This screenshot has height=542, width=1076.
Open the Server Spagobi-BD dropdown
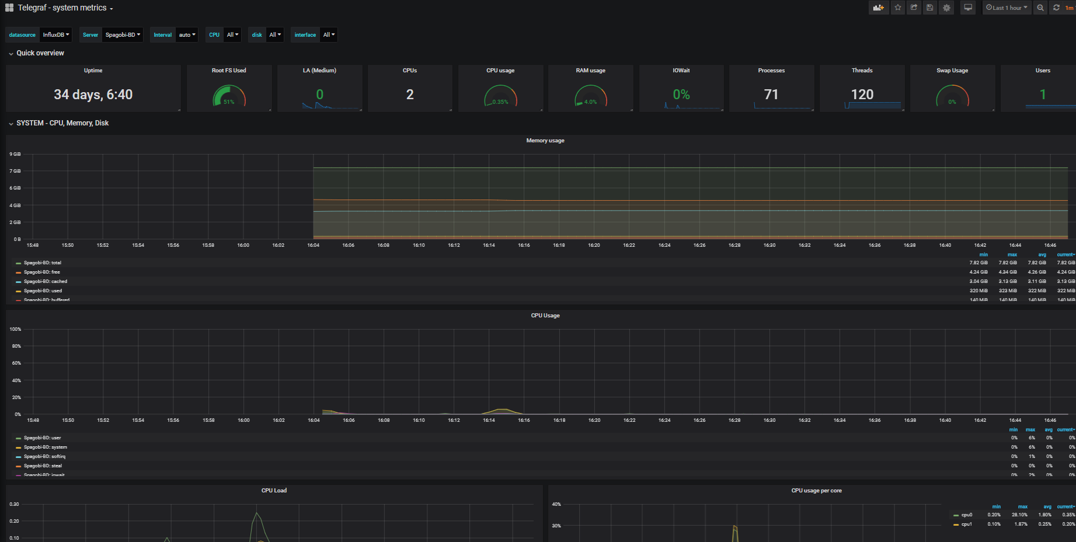tap(123, 35)
